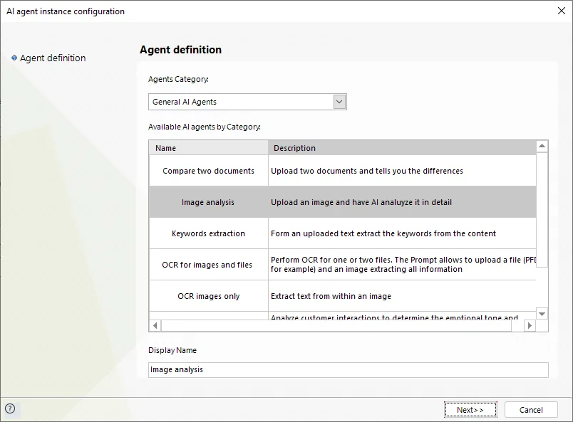573x422 pixels.
Task: Click the table's scroll up arrow
Action: click(542, 146)
